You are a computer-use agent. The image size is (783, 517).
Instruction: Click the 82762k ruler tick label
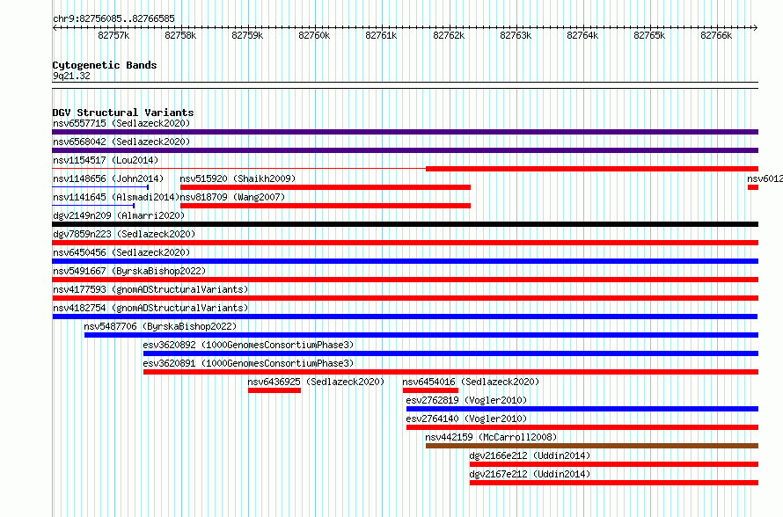[x=449, y=35]
